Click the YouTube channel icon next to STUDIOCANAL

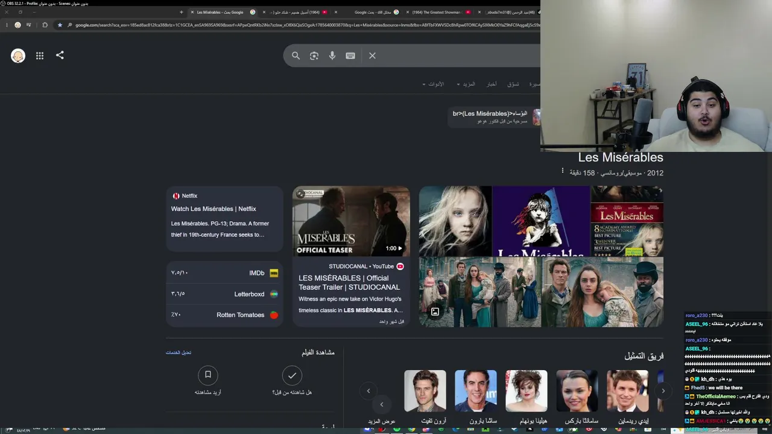[x=400, y=266]
